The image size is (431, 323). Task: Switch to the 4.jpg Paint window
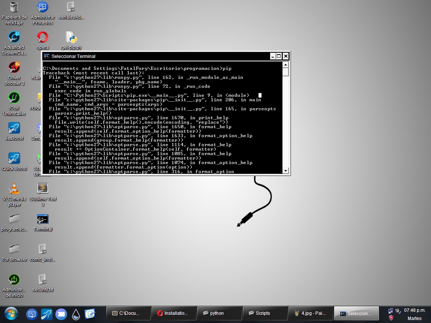click(x=311, y=313)
